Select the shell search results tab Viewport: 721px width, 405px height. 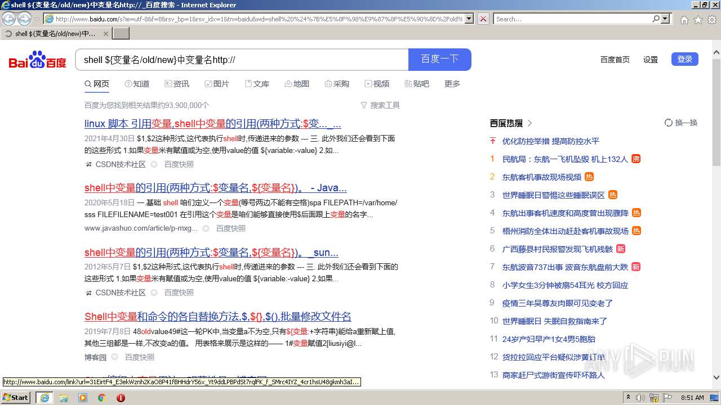click(55, 34)
